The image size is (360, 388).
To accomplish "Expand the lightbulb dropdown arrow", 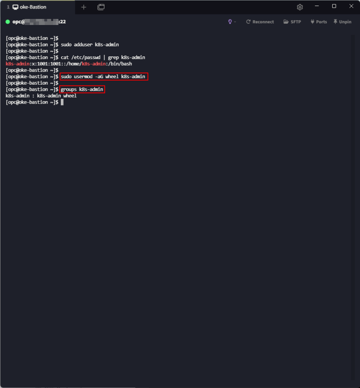I will point(235,22).
